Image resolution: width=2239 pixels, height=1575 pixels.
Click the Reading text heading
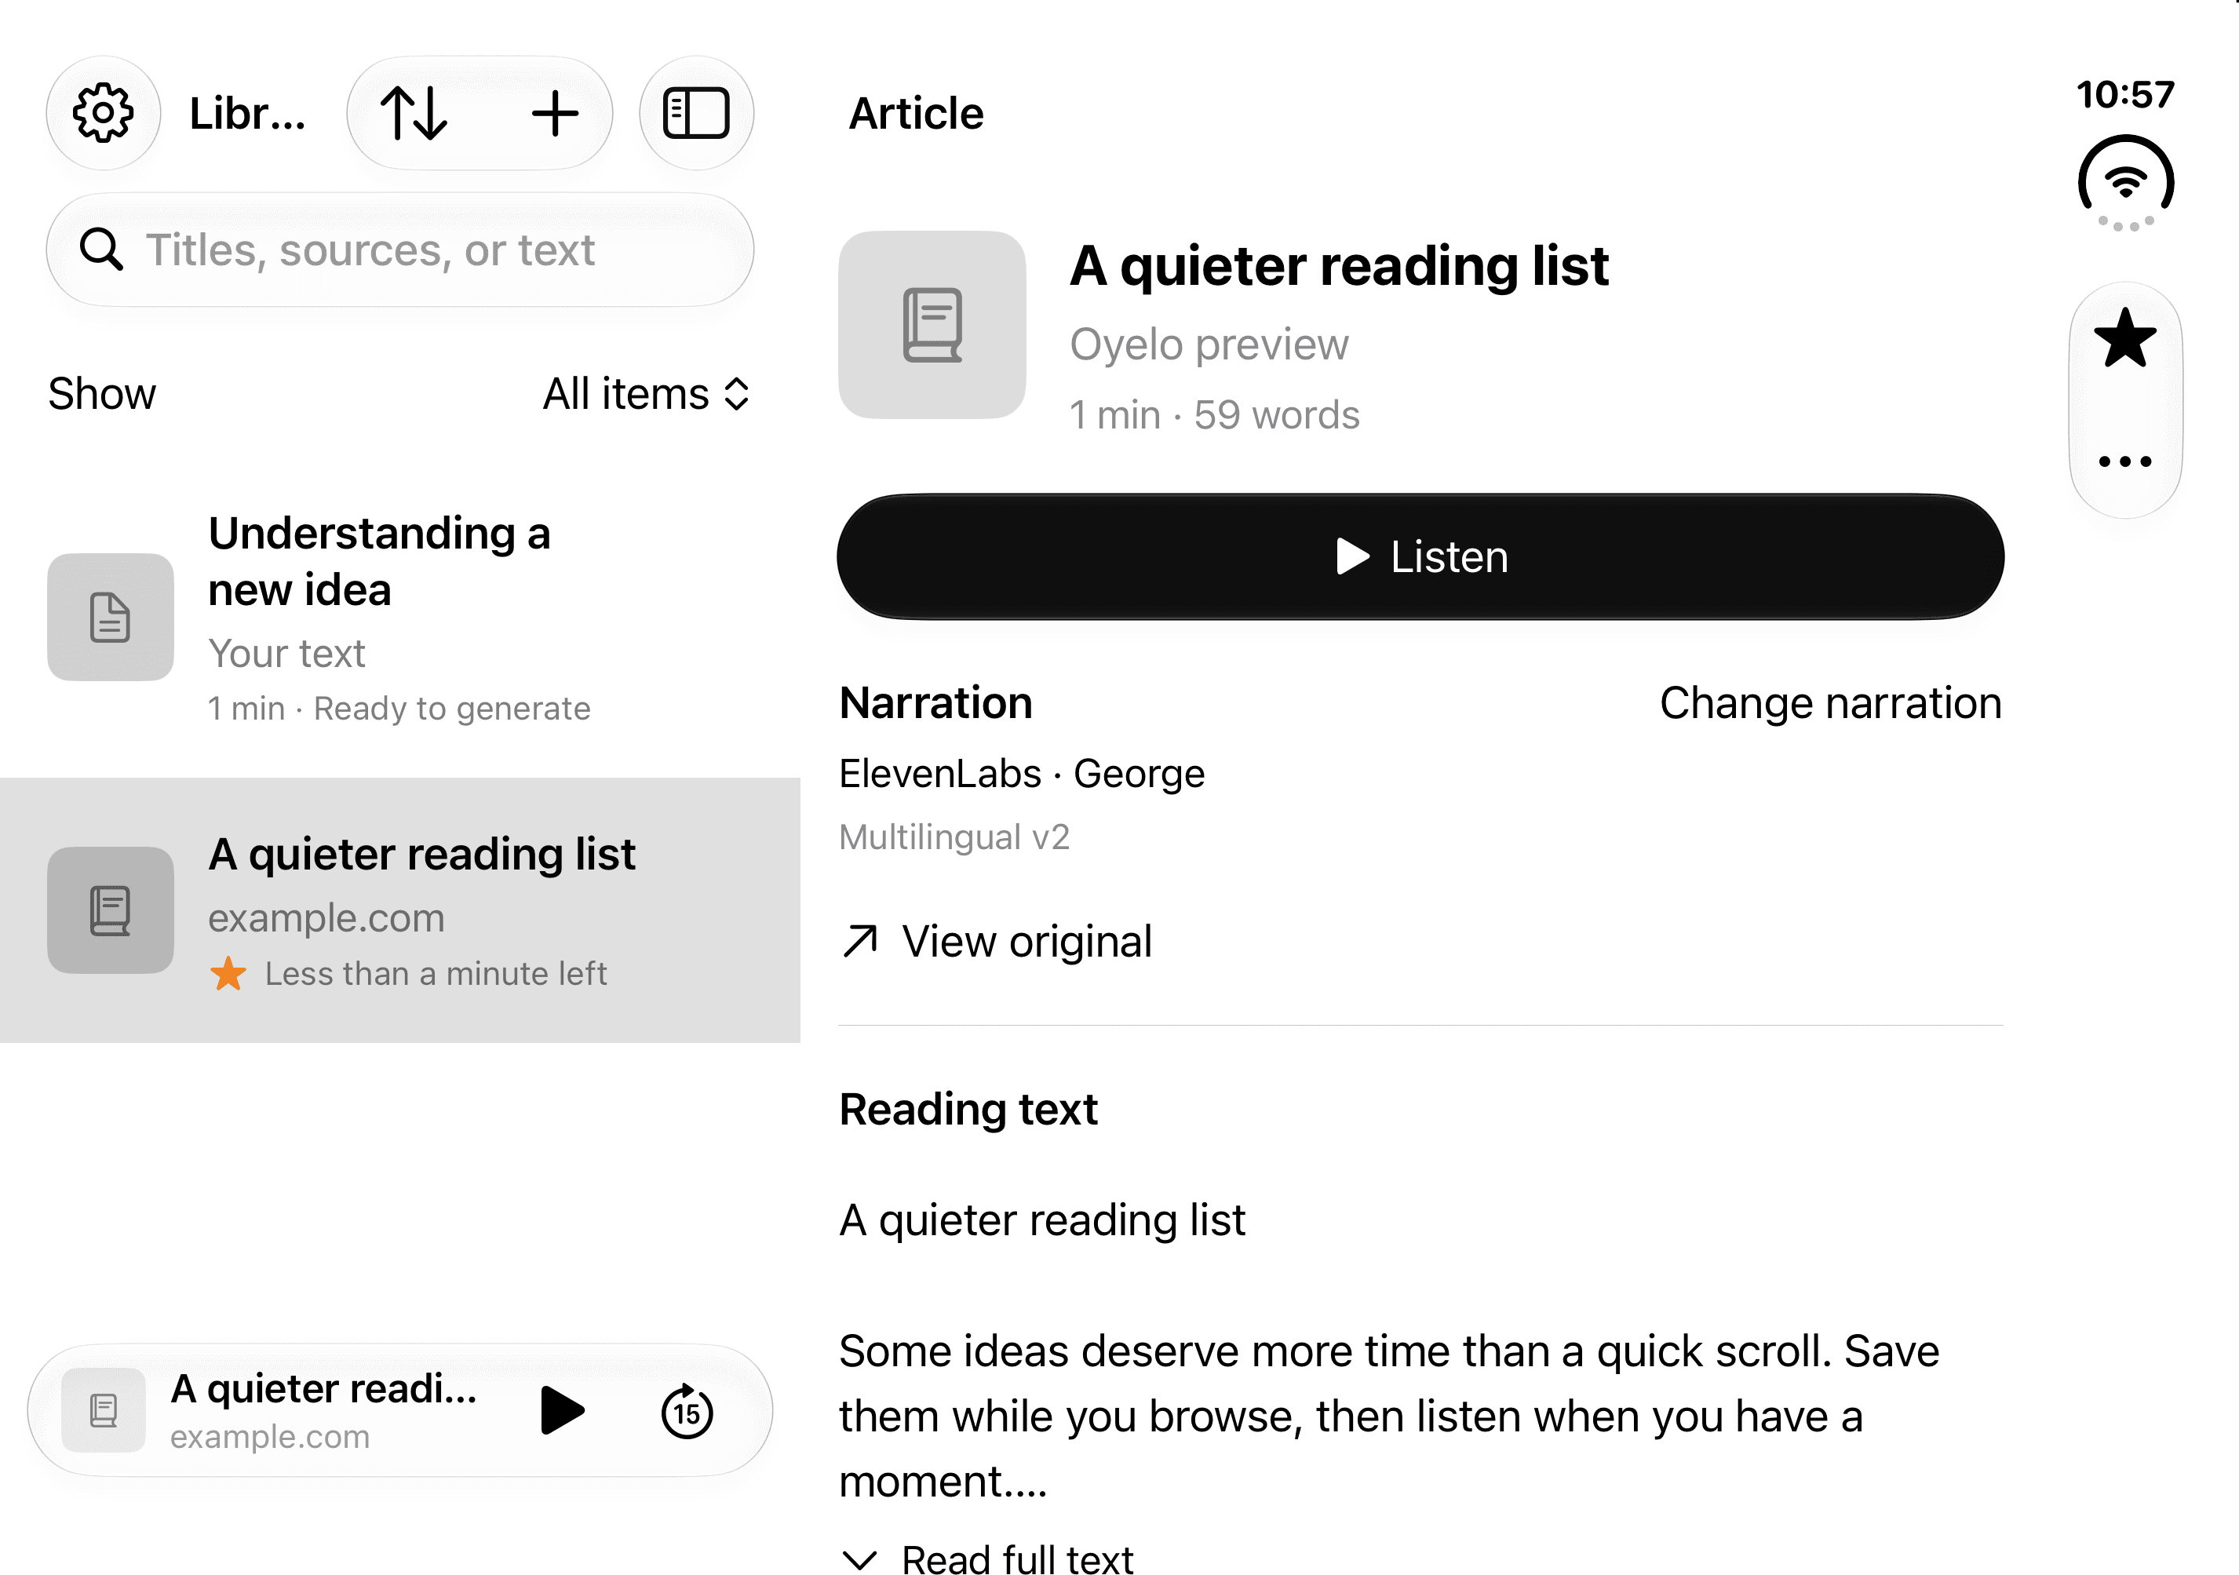(968, 1109)
